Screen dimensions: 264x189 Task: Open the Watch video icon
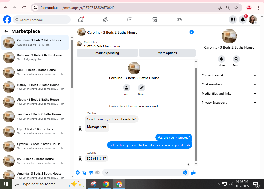click(x=130, y=20)
